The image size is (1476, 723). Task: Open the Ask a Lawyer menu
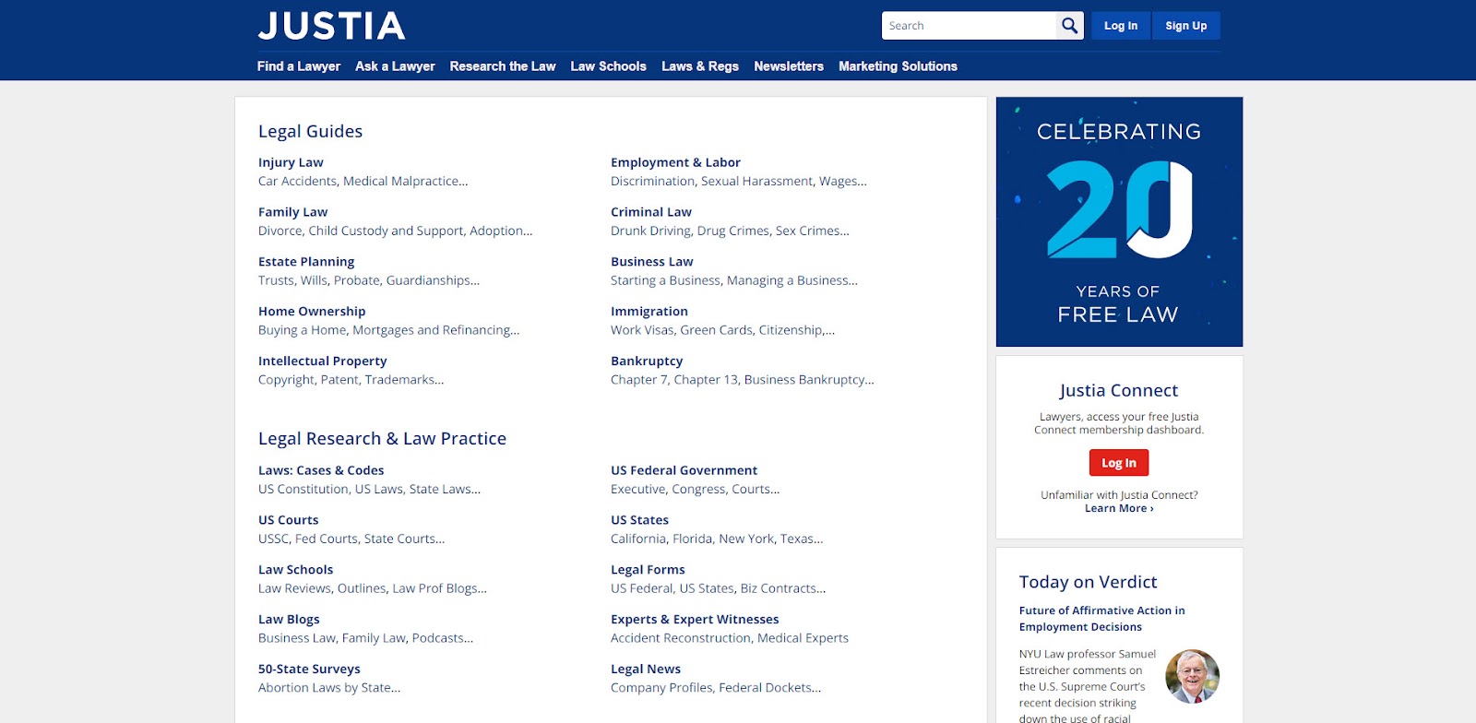395,66
